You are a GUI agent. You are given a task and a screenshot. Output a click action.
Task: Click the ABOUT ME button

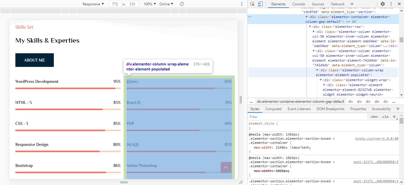35,60
